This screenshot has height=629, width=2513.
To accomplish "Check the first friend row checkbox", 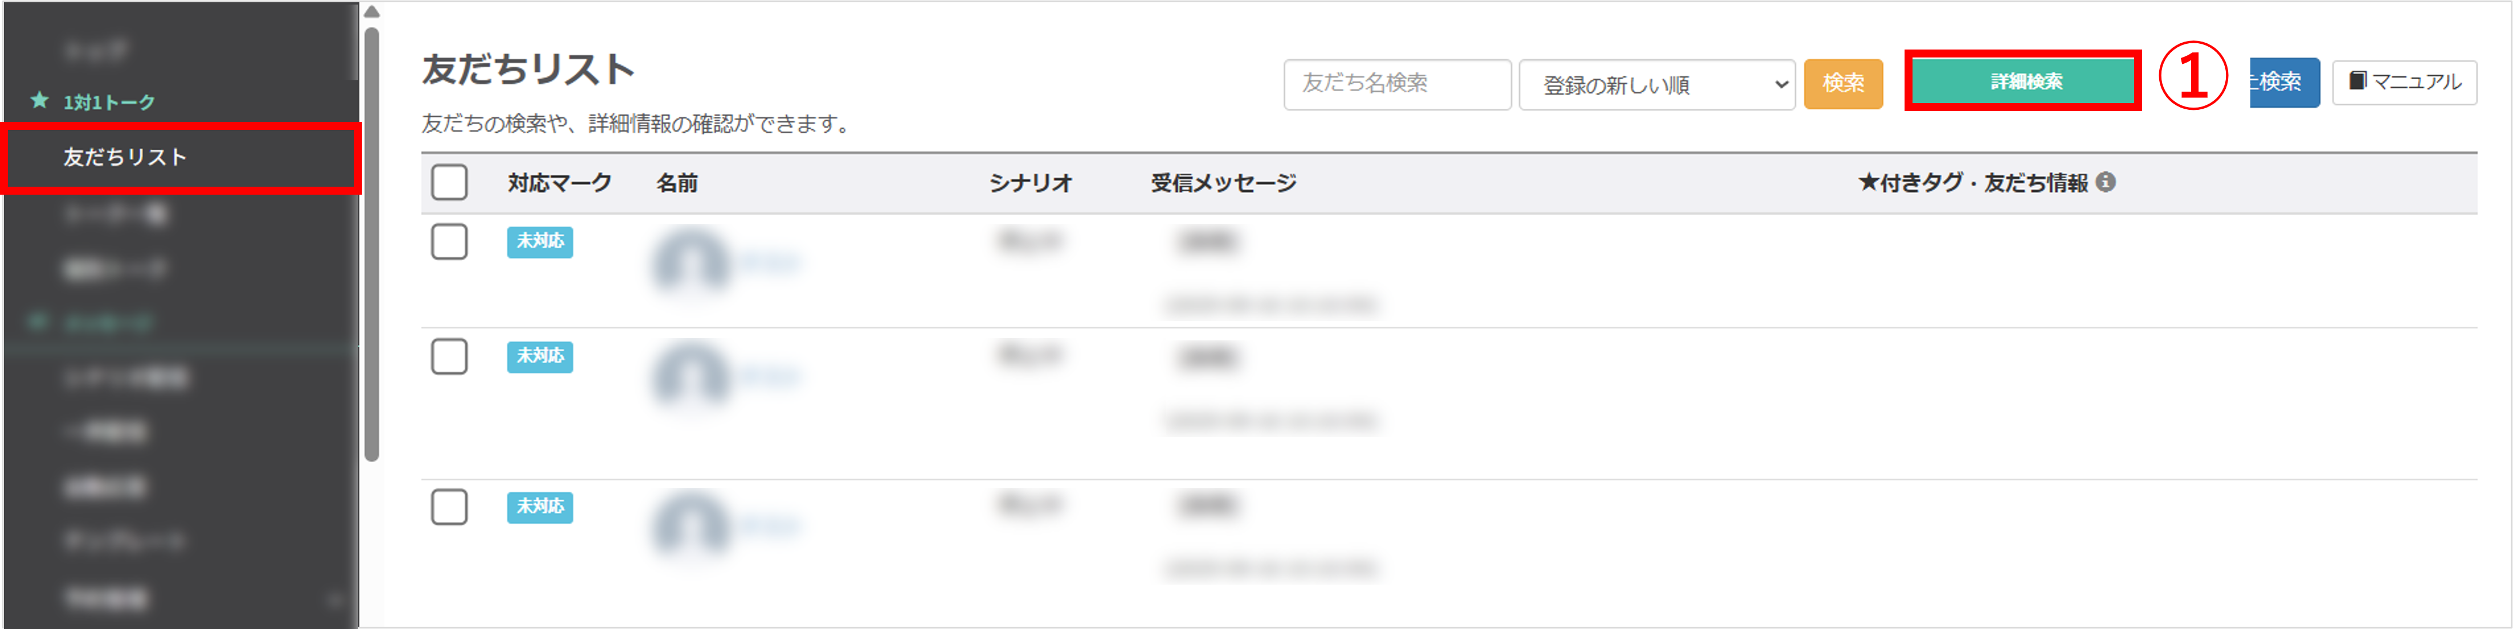I will (449, 242).
